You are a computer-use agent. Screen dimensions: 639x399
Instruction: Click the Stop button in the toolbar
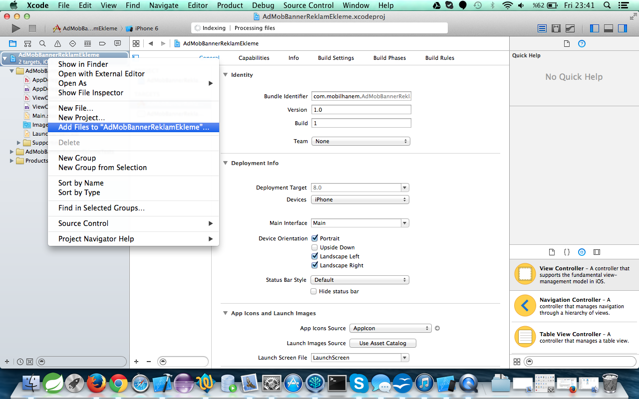click(32, 28)
